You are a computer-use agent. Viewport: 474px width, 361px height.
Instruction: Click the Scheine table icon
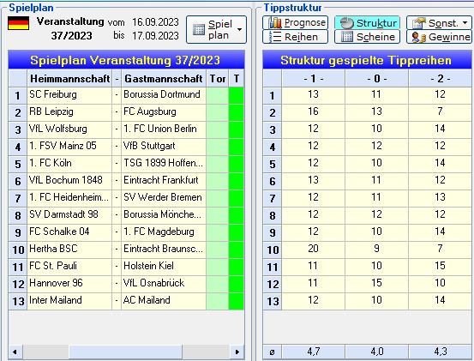(x=347, y=37)
